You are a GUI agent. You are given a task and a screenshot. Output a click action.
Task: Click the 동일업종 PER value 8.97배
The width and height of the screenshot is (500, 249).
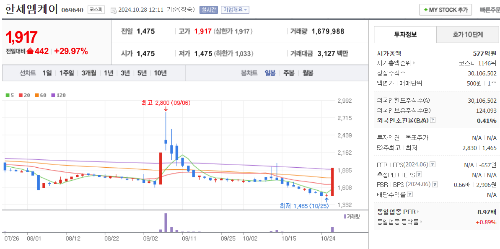486,212
